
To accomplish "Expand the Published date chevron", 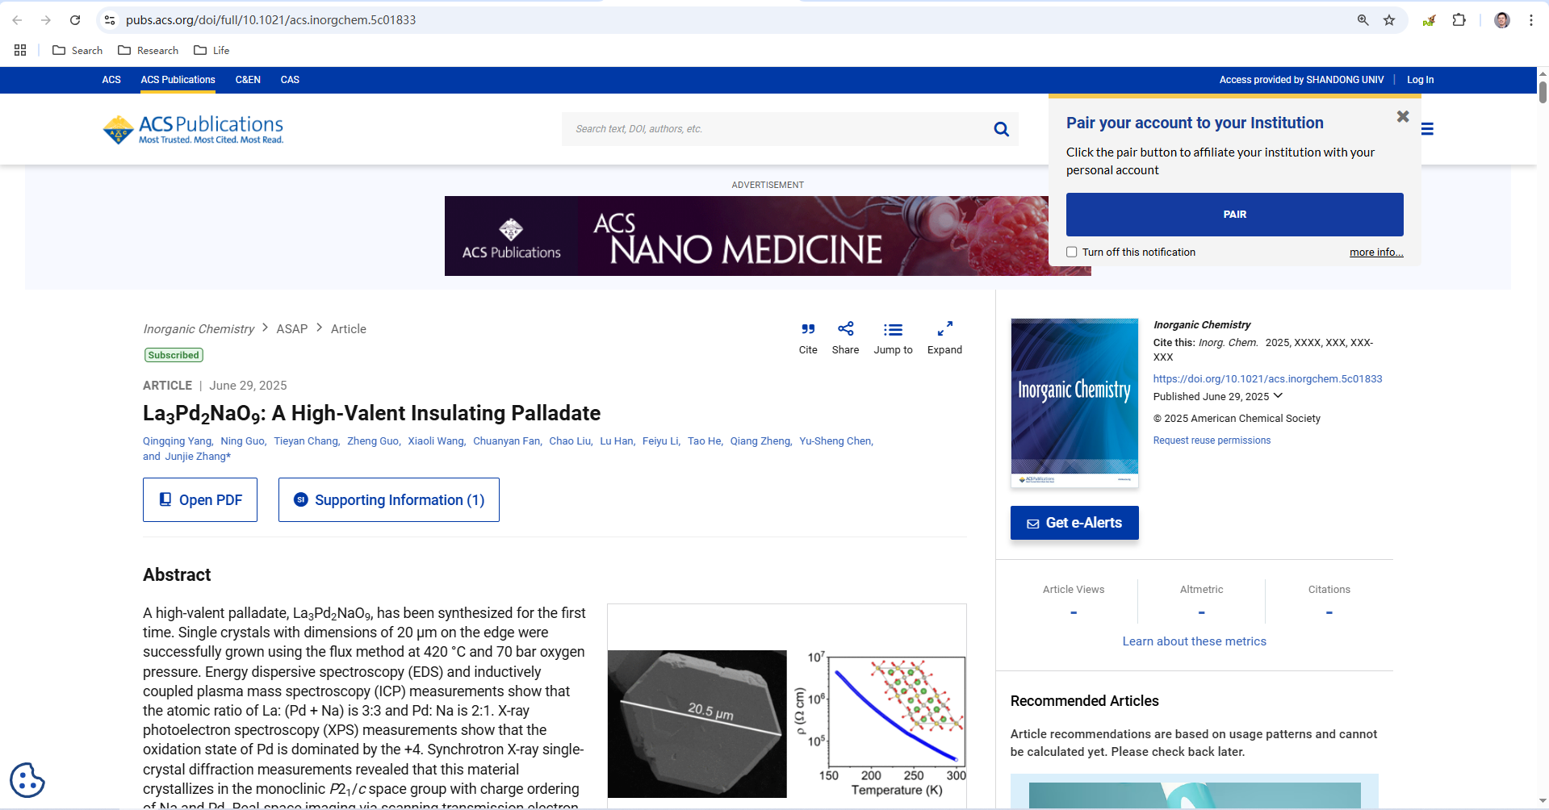I will point(1278,396).
